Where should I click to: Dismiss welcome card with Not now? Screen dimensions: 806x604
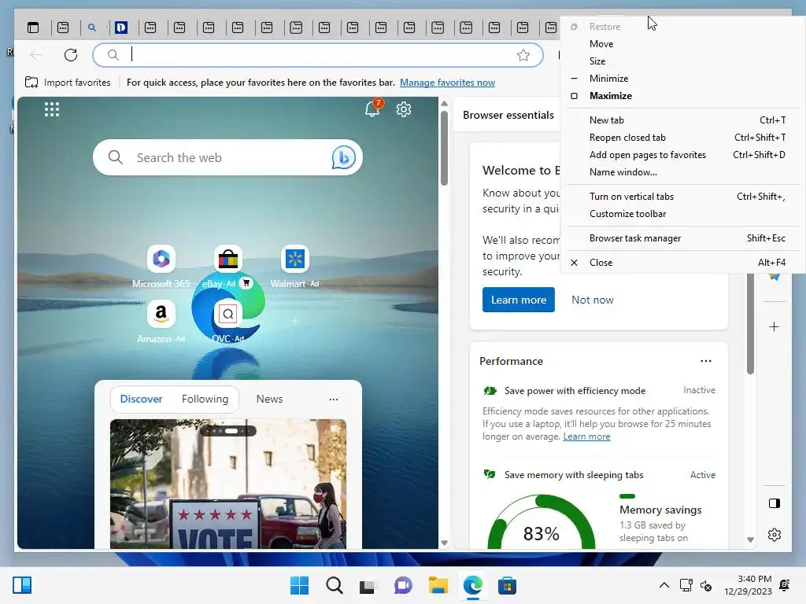point(592,300)
